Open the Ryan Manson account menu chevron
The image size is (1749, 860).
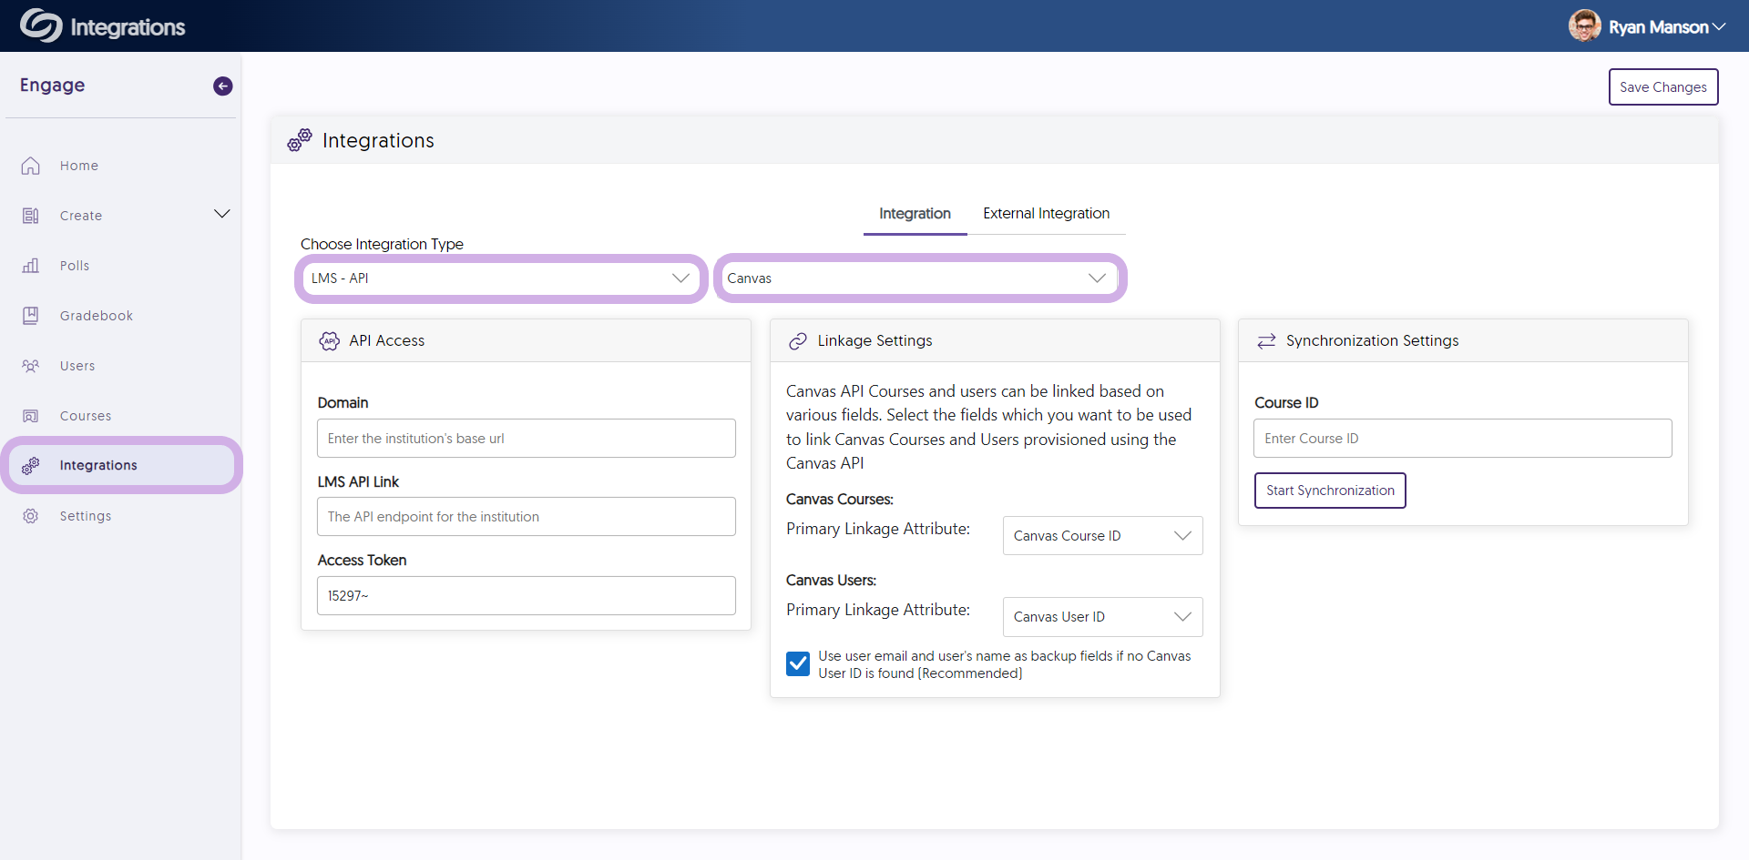(1719, 27)
